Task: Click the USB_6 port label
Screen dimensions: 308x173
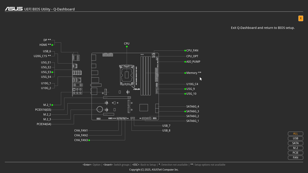Action: 47,51
